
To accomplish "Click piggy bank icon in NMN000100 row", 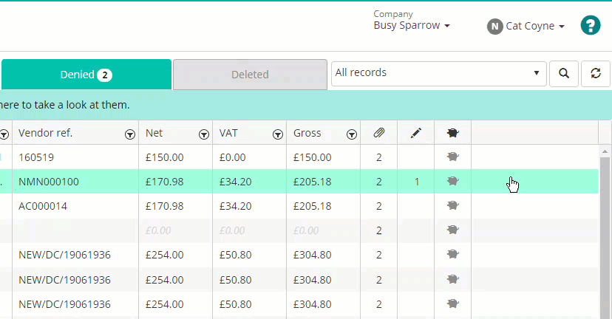I will tap(453, 181).
